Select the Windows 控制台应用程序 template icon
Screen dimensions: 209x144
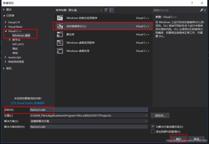tap(60, 18)
